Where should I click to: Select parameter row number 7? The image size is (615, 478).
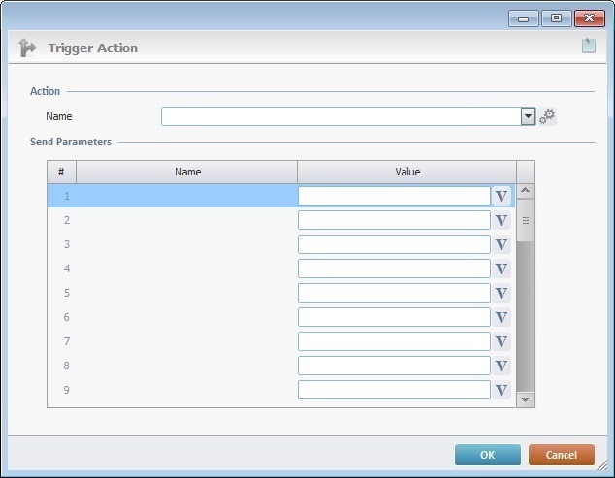tap(66, 341)
